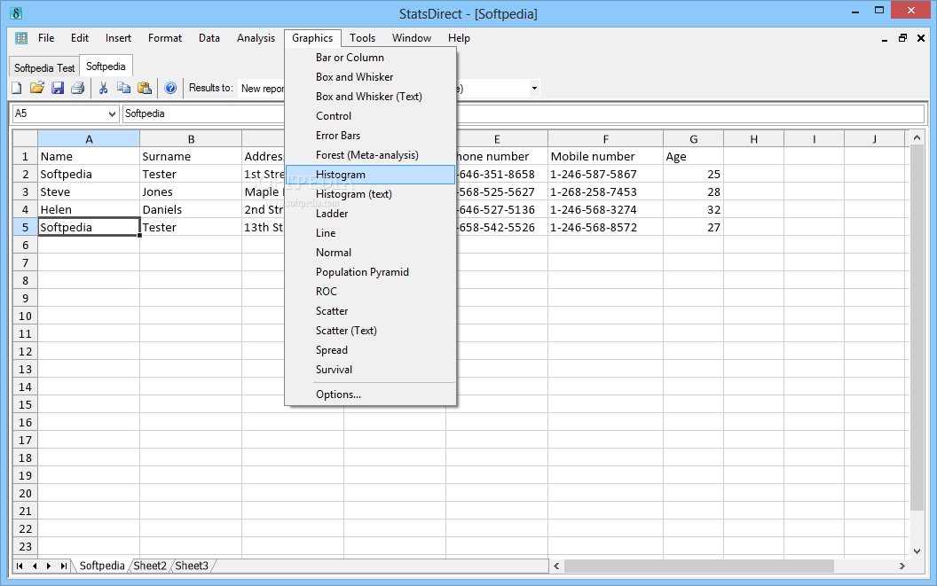Viewport: 937px width, 586px height.
Task: Select Survival plot entry
Action: click(371, 370)
